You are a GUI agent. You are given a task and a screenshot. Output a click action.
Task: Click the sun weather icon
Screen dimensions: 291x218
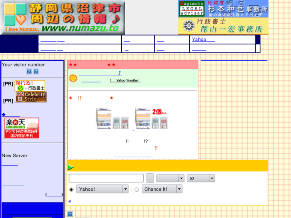coord(73,78)
